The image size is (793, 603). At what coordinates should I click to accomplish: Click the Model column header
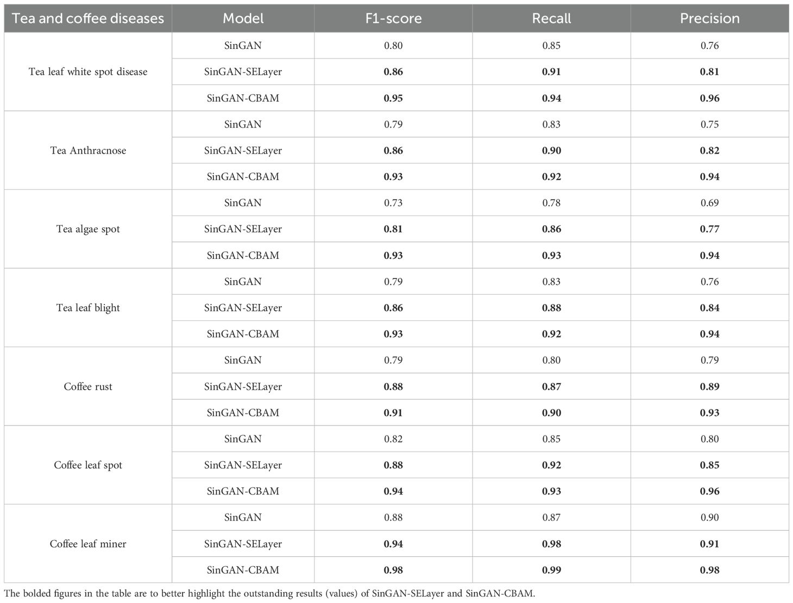pyautogui.click(x=243, y=18)
